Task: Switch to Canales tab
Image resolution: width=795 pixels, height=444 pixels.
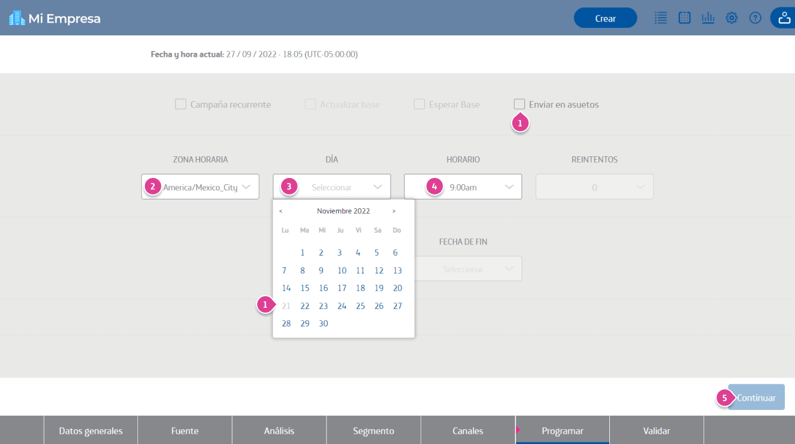Action: (468, 430)
